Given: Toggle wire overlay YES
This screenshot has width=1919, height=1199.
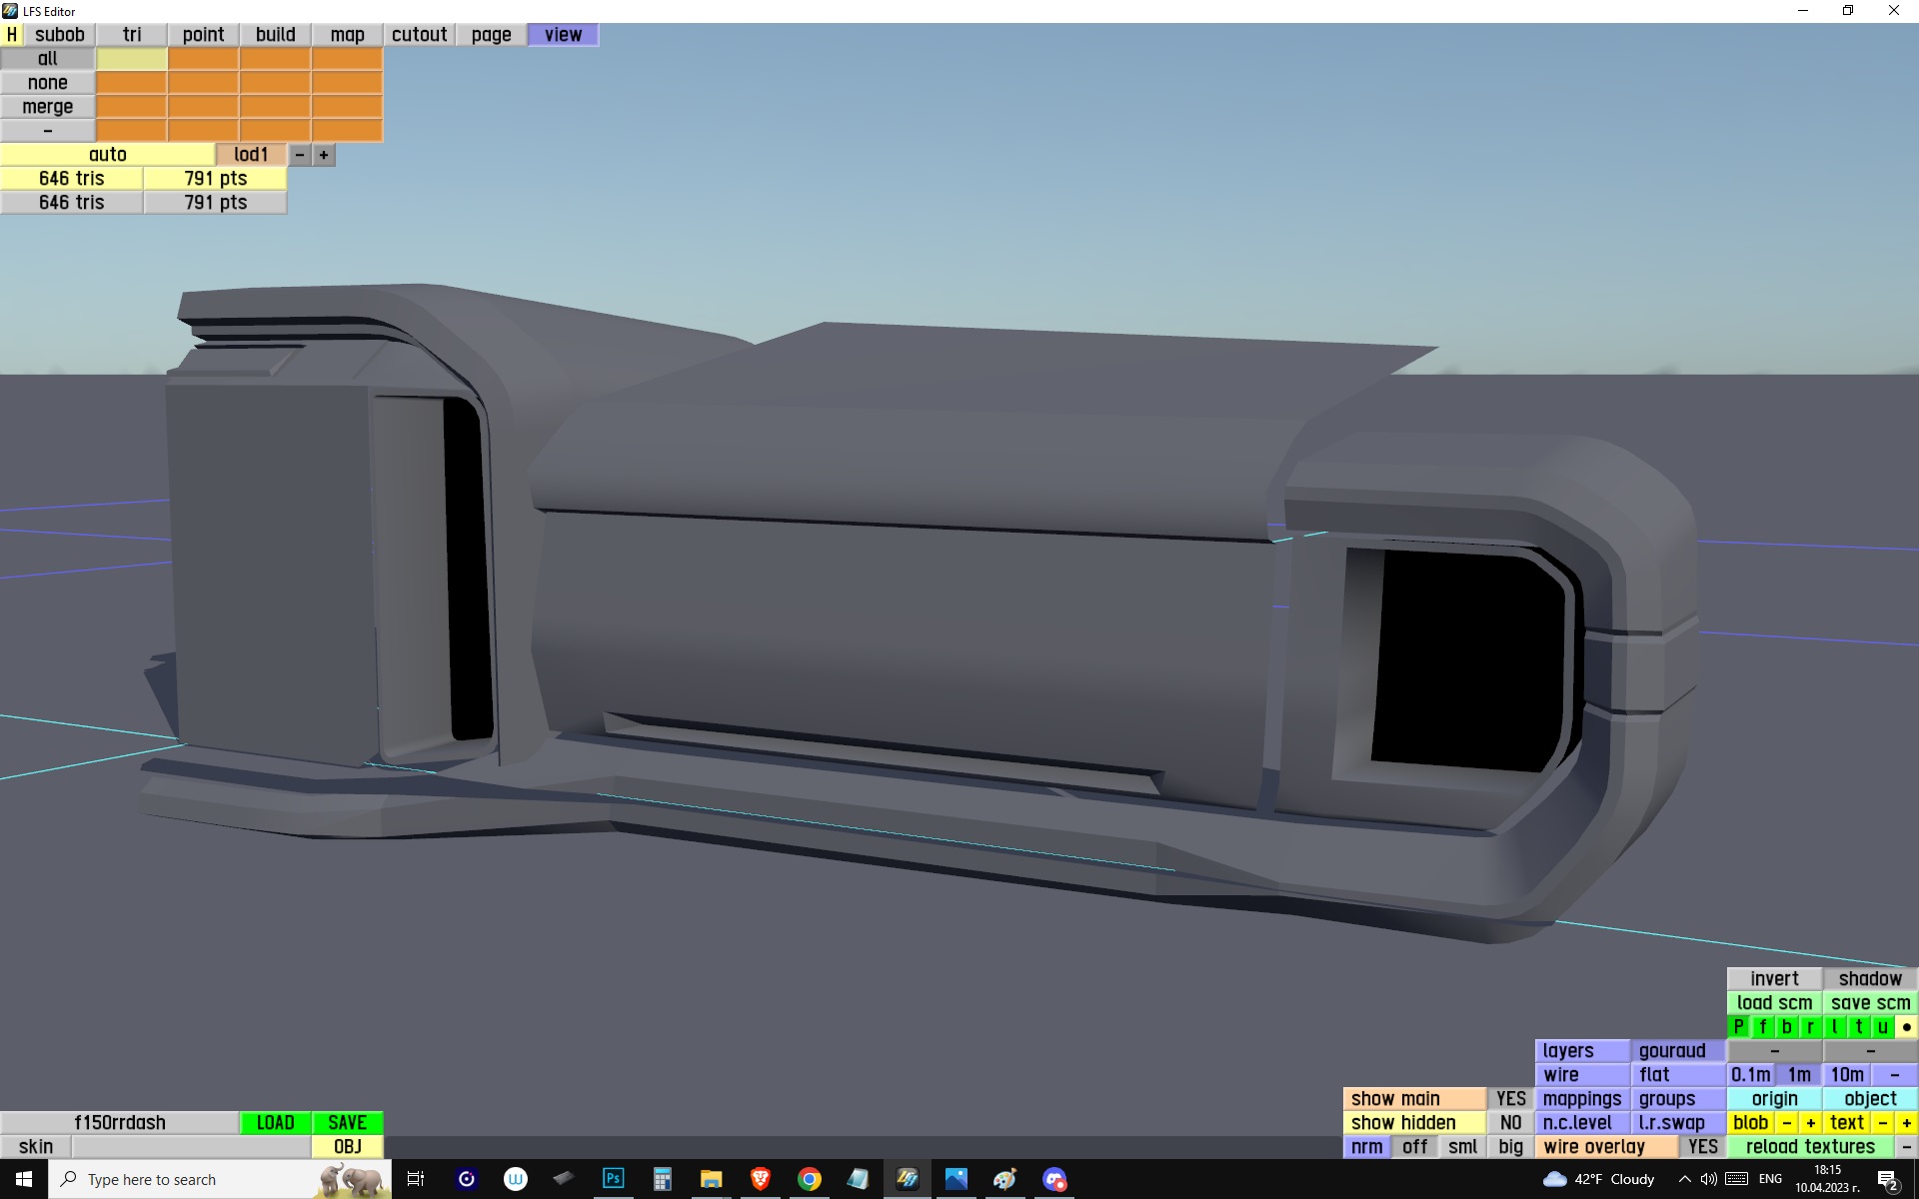Looking at the screenshot, I should click(1702, 1147).
